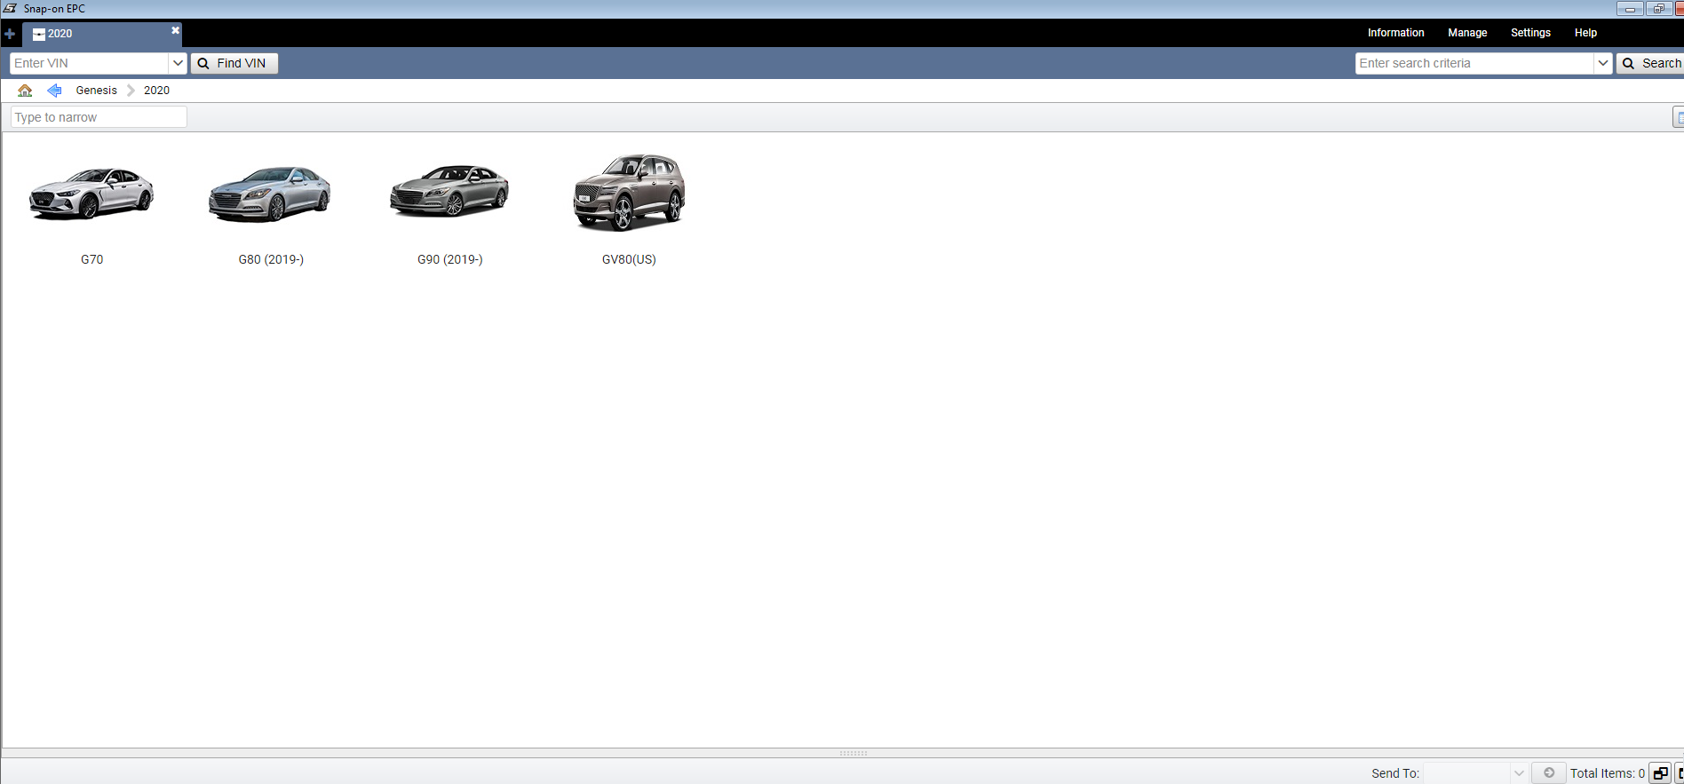Open the Settings menu

(x=1530, y=33)
